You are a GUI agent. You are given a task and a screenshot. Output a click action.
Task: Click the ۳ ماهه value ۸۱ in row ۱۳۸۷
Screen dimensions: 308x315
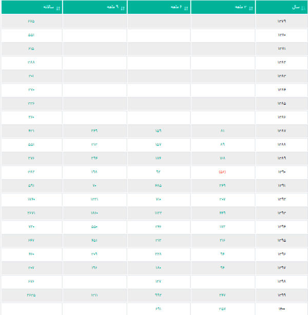(x=222, y=131)
